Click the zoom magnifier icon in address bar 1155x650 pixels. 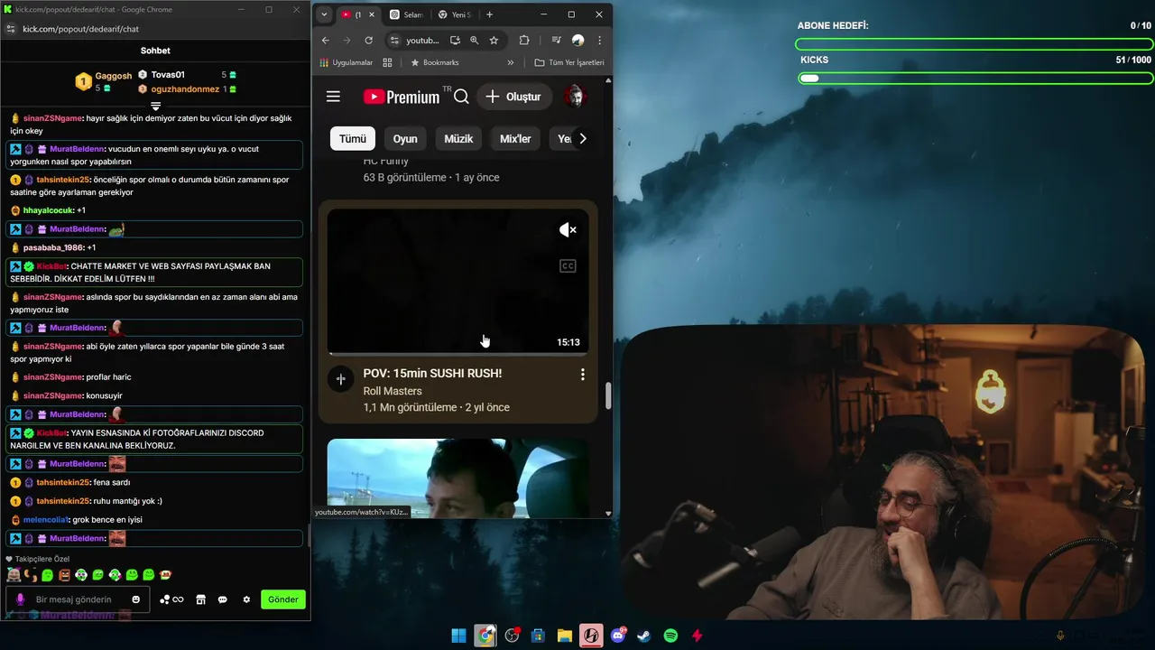(x=475, y=40)
